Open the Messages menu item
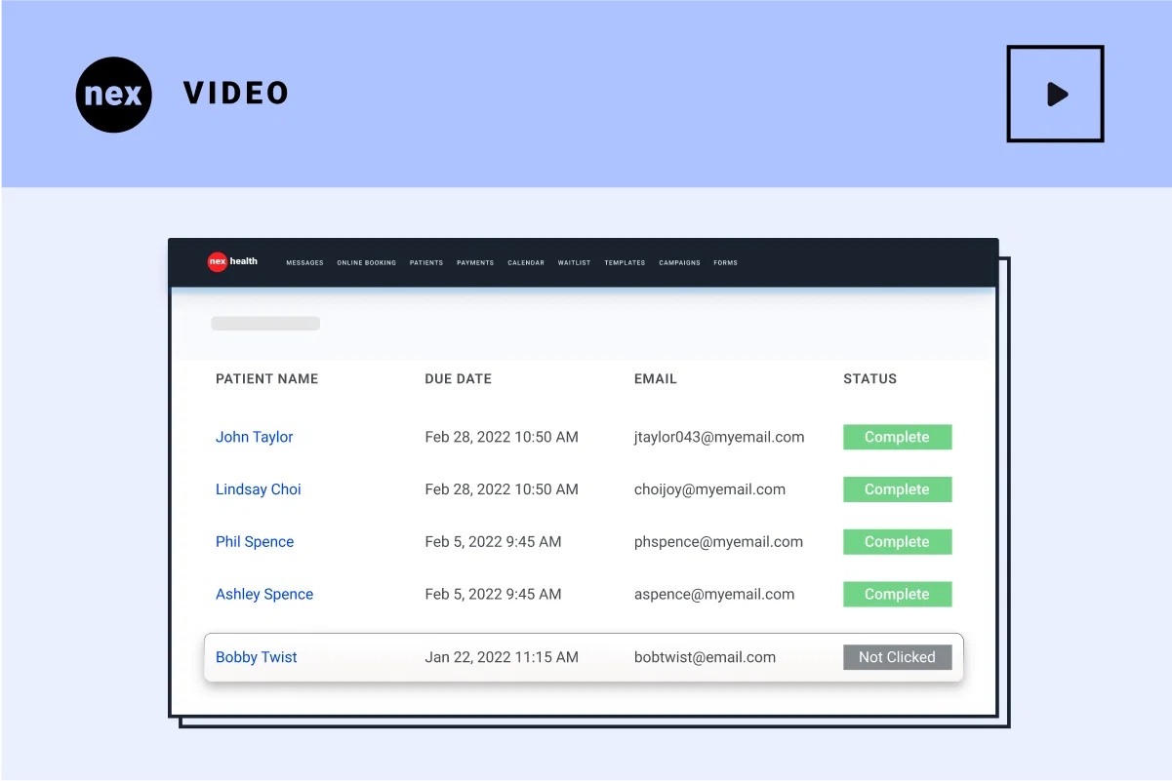This screenshot has width=1172, height=781. [304, 263]
